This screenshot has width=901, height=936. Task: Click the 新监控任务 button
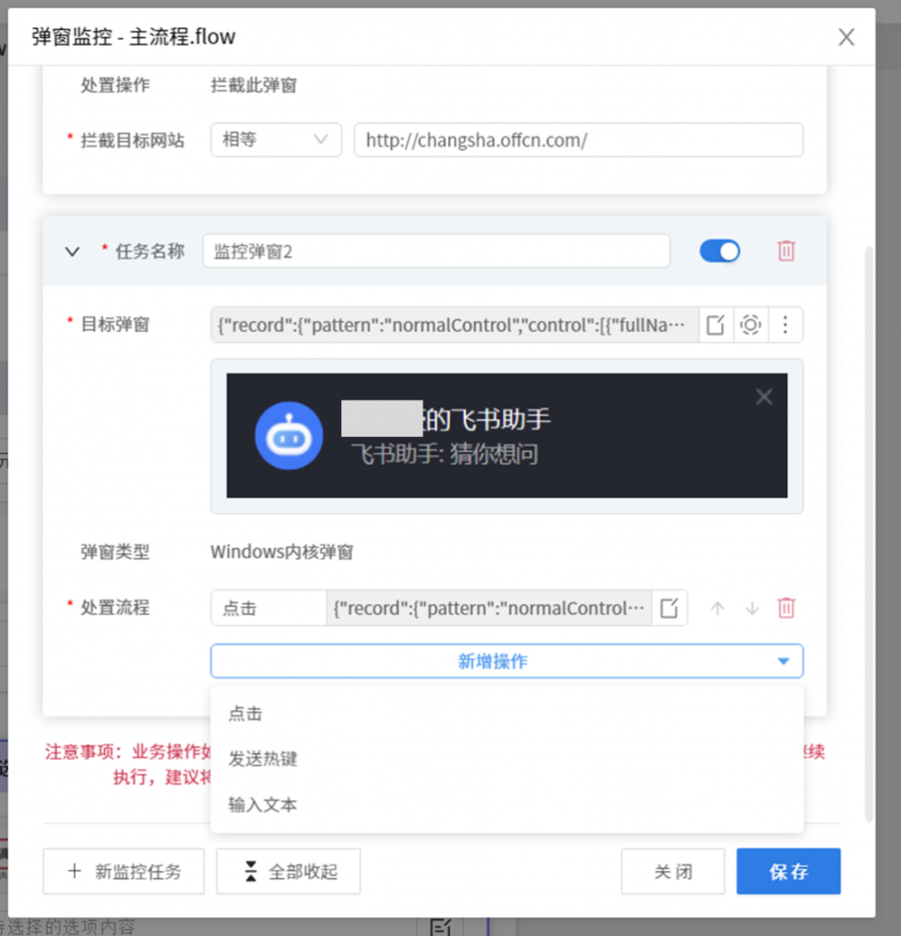pos(124,871)
